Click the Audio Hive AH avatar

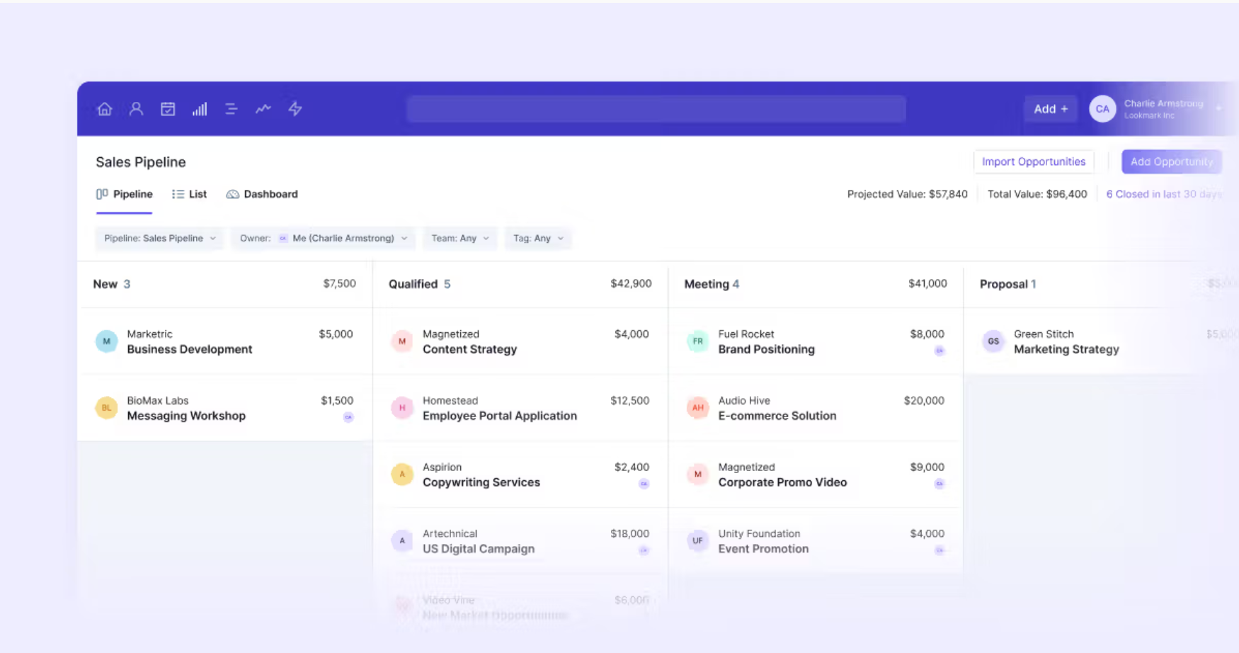tap(697, 408)
